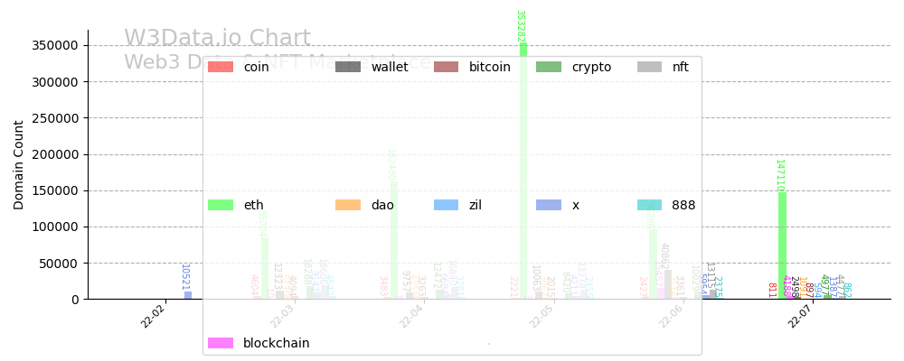The height and width of the screenshot is (361, 904).
Task: Click the 22-07 x-axis tick label
Action: tap(802, 316)
